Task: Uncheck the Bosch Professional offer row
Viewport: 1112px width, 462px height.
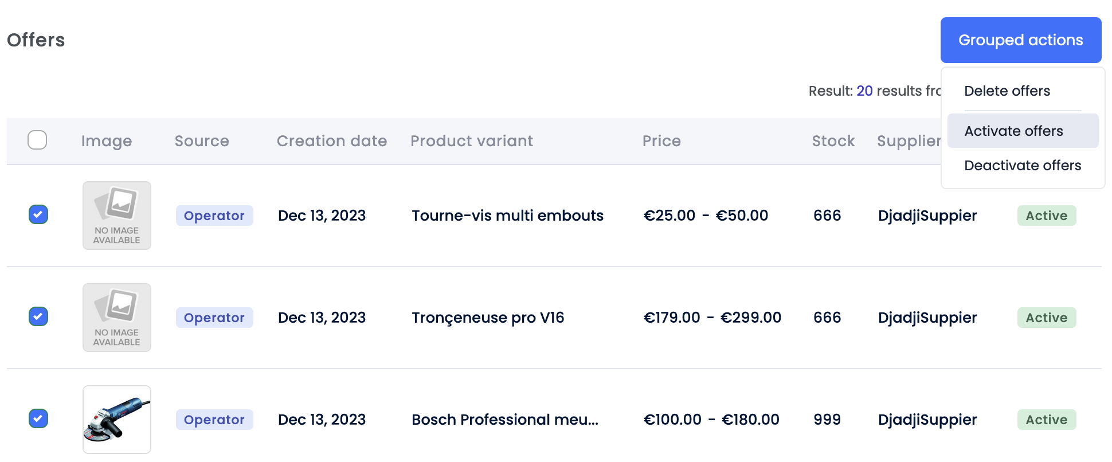Action: tap(38, 420)
